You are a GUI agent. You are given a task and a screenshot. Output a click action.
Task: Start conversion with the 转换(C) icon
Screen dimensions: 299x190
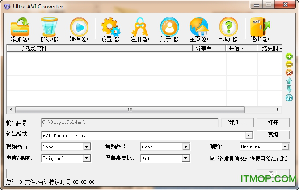point(79,27)
